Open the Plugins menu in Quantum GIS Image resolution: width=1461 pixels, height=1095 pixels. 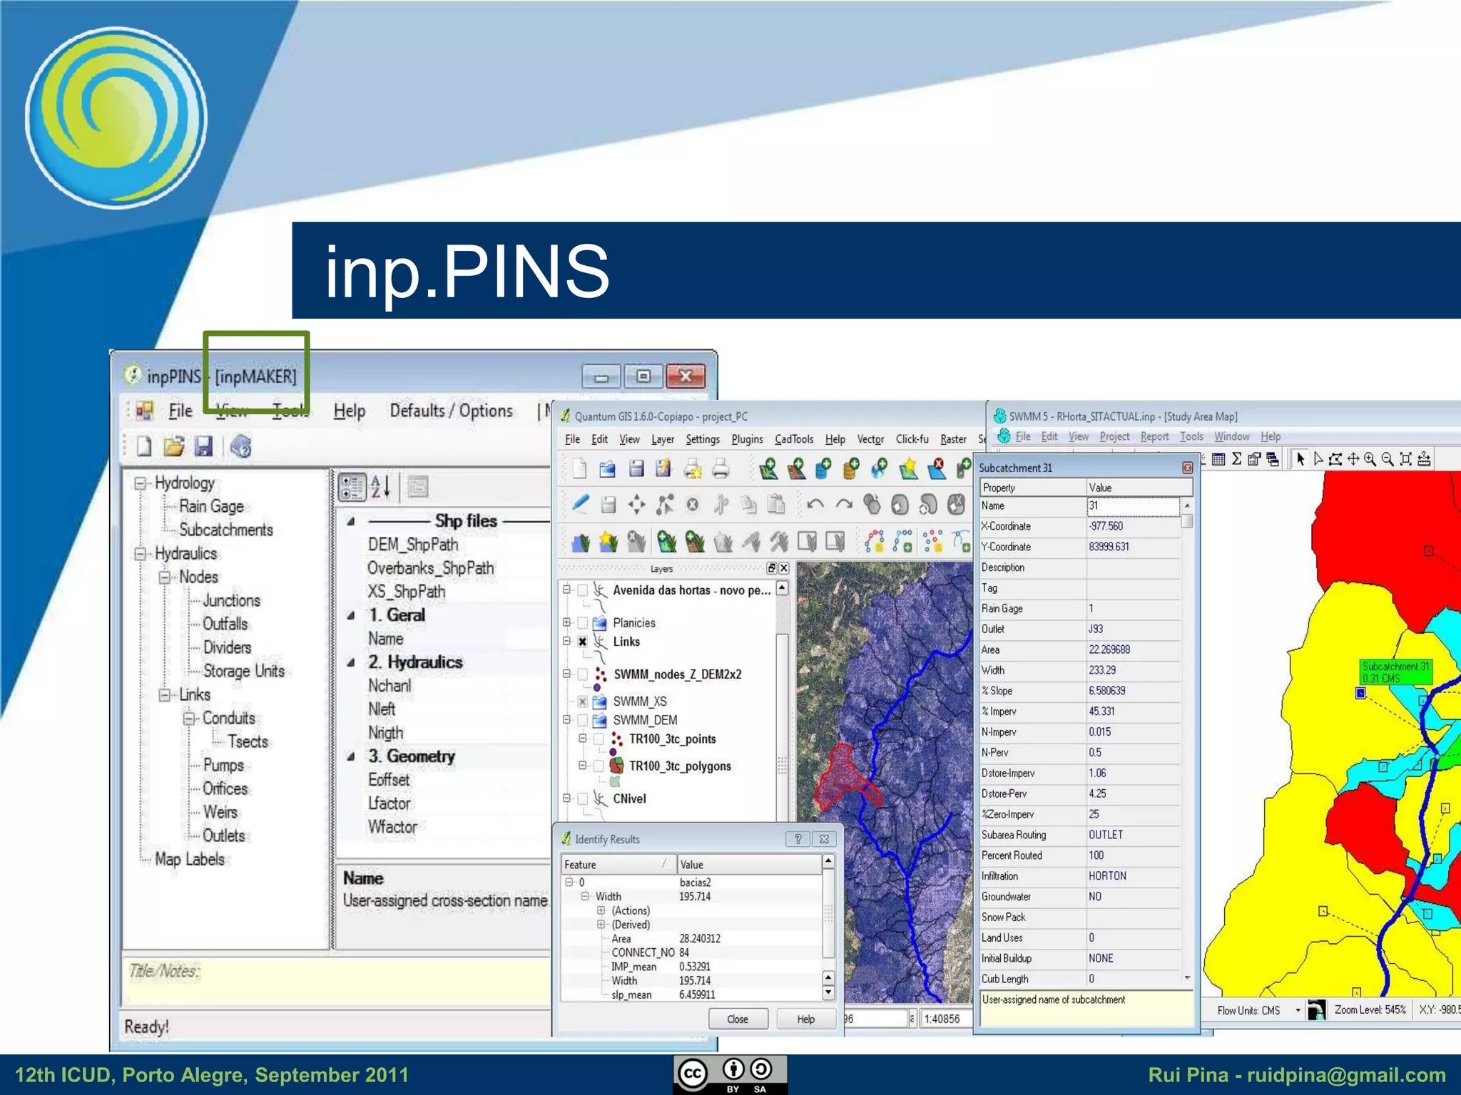tap(747, 439)
